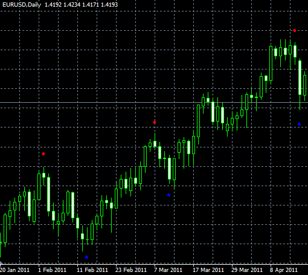Select the horizontal gray price level line
Screen dimensions: 308x275
pos(154,103)
